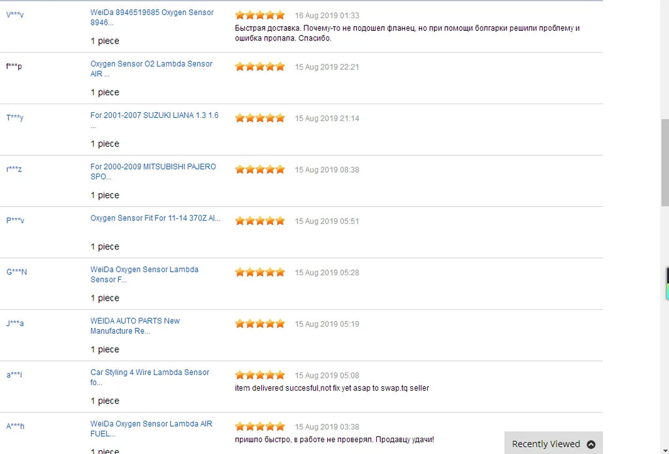Viewport: 669px width, 454px height.
Task: Click the review text 'пришло быстро'
Action: [334, 440]
